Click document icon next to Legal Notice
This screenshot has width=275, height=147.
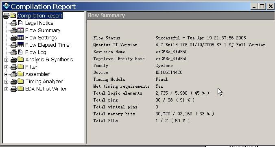click(x=20, y=23)
